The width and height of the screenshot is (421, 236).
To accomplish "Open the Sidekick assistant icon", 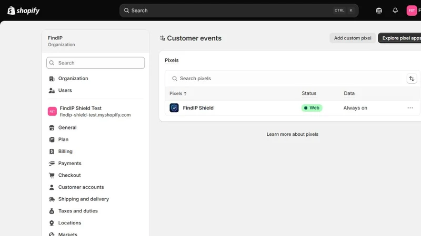I will click(379, 10).
